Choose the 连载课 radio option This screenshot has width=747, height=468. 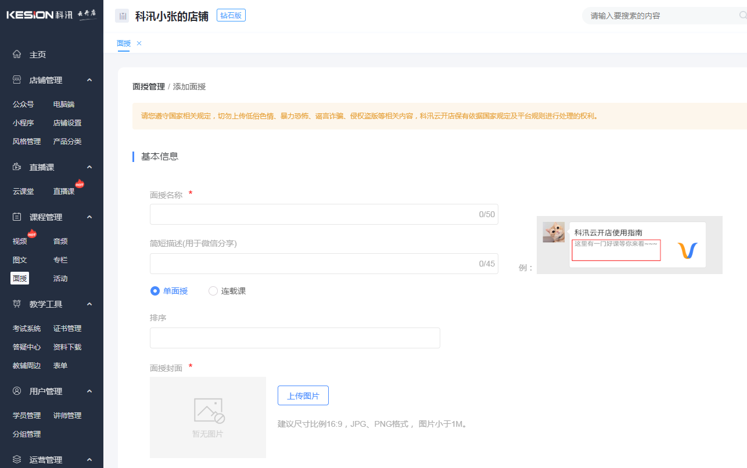pyautogui.click(x=213, y=290)
